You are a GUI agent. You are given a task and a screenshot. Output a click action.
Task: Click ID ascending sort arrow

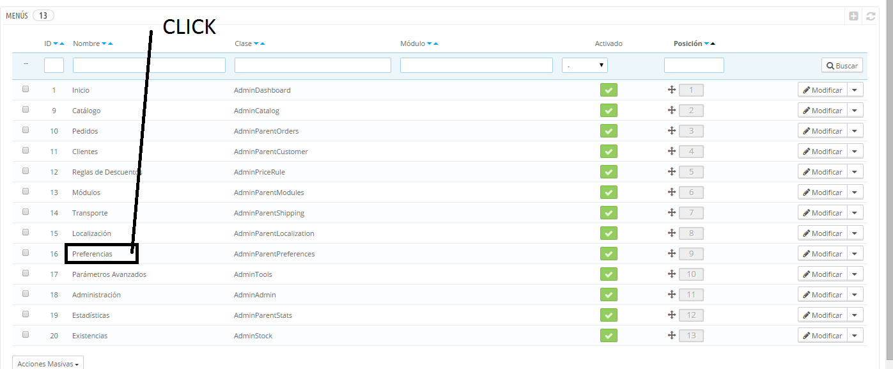(x=62, y=43)
